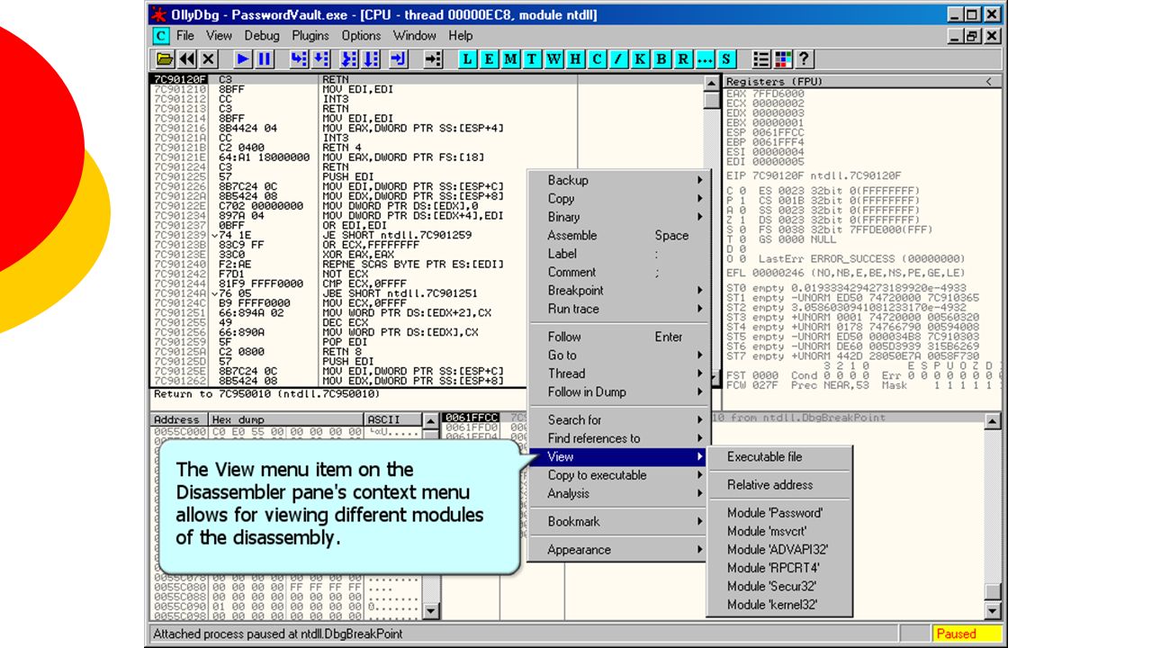Screen dimensions: 1152x648
Task: Click the CPU window C icon in menu bar
Action: [160, 36]
